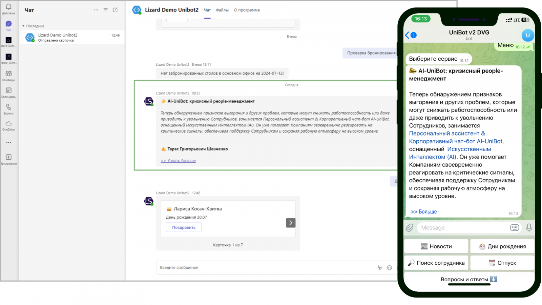Tap the Вопросы и ответы button on phone
The height and width of the screenshot is (305, 542).
[469, 279]
